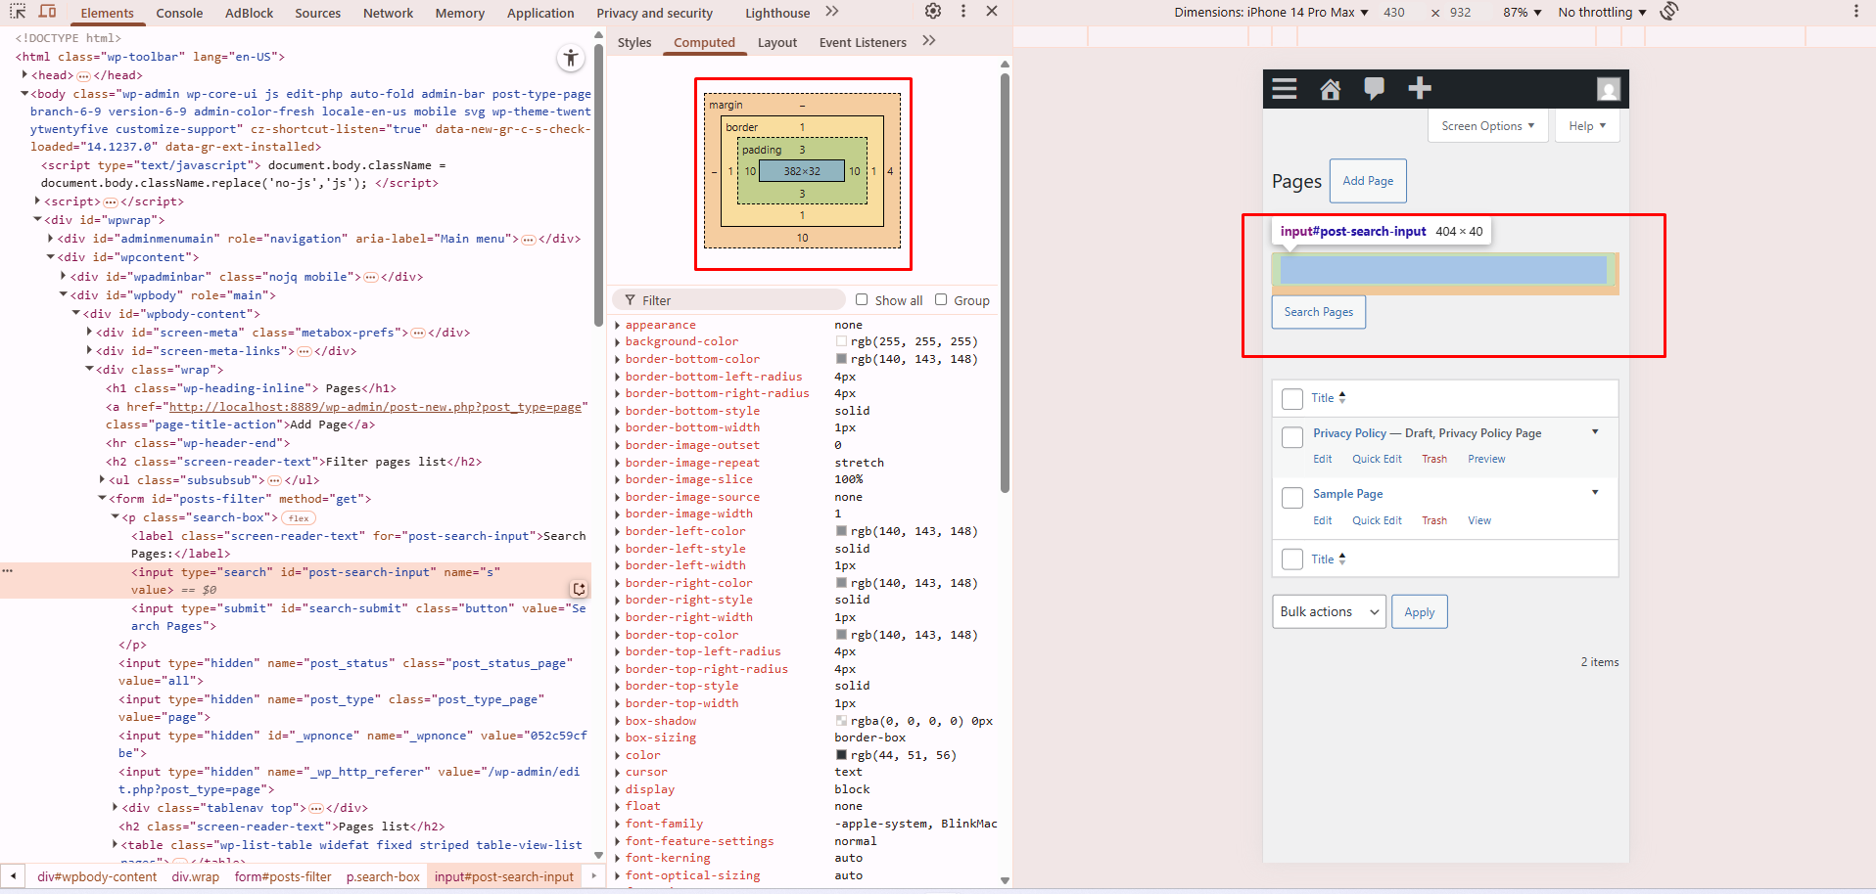Open the Layout tab
Screen dimensions: 1876x894
click(777, 42)
